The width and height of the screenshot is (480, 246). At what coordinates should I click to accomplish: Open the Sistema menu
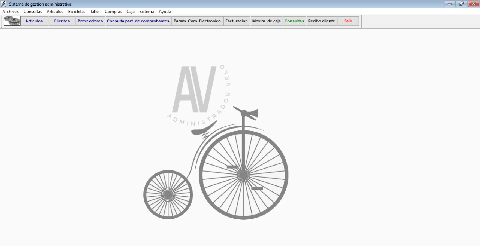coord(147,12)
